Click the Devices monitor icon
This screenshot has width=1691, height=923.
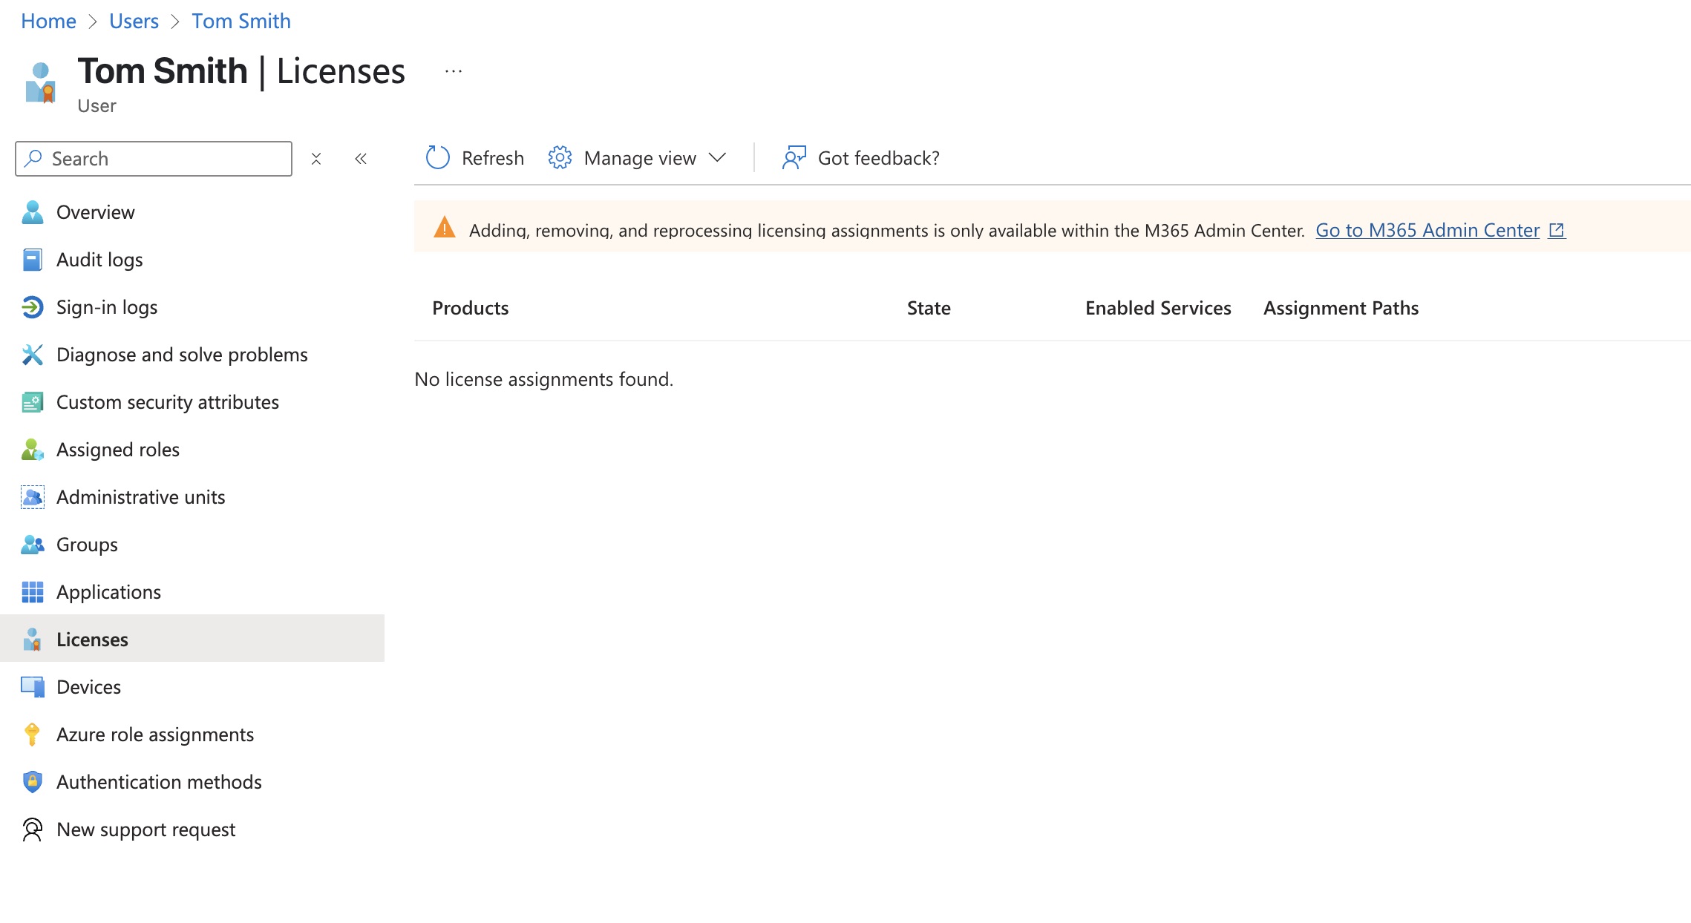[x=33, y=687]
